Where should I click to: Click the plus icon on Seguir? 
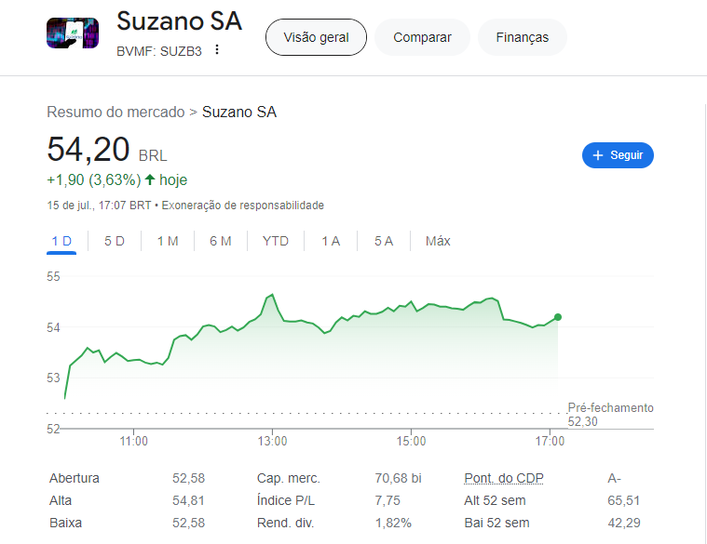(x=598, y=155)
